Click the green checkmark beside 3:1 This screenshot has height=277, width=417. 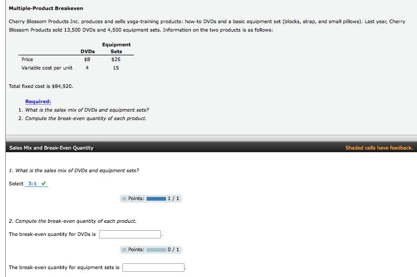pos(44,183)
